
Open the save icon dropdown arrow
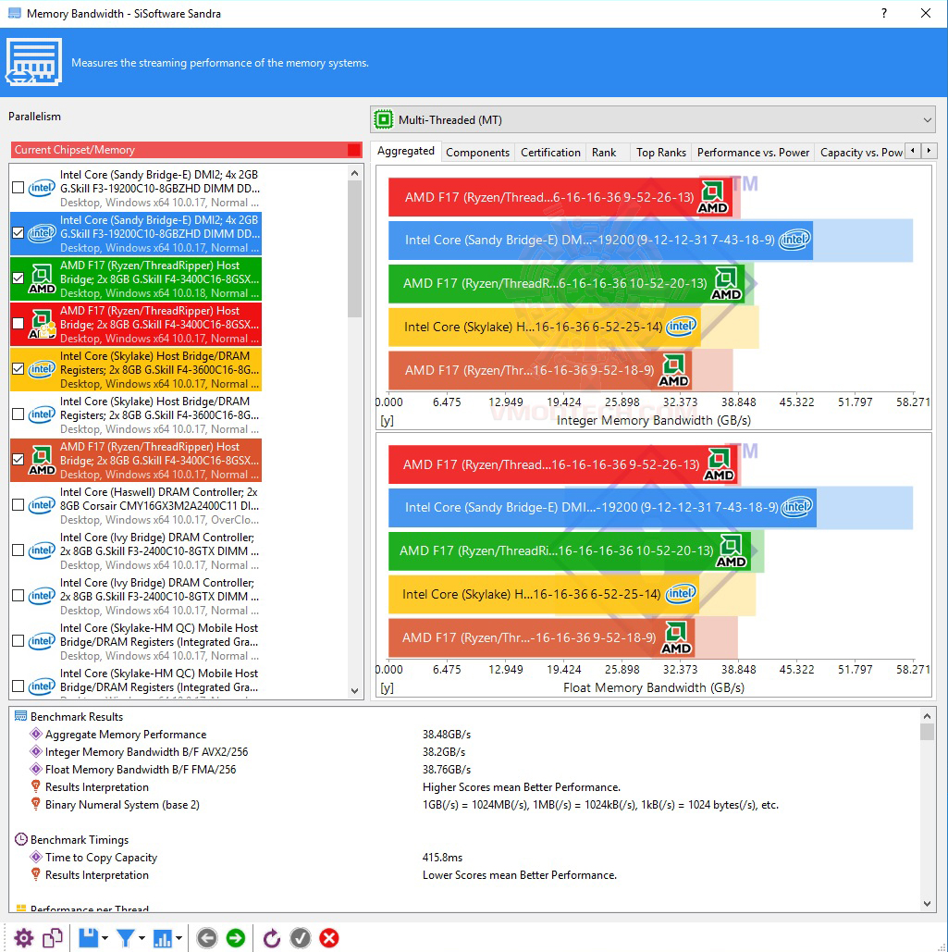(x=105, y=939)
